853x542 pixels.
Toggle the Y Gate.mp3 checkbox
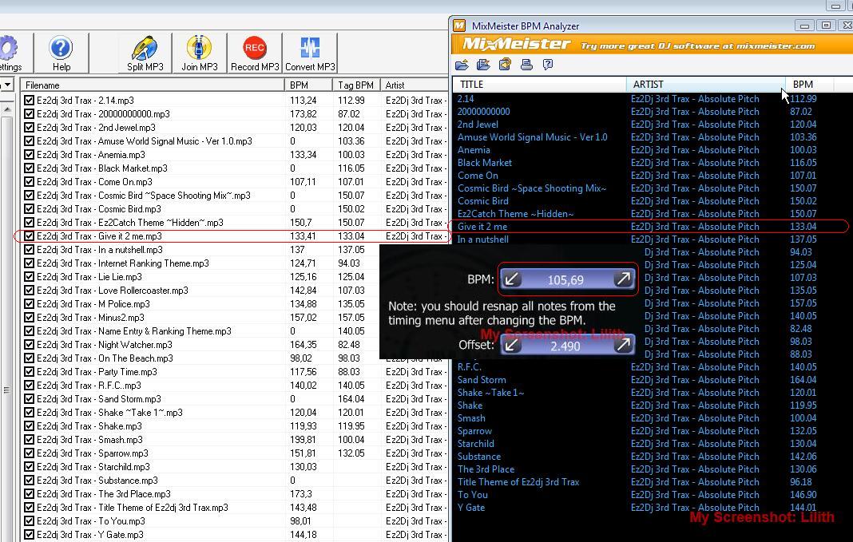tap(29, 534)
